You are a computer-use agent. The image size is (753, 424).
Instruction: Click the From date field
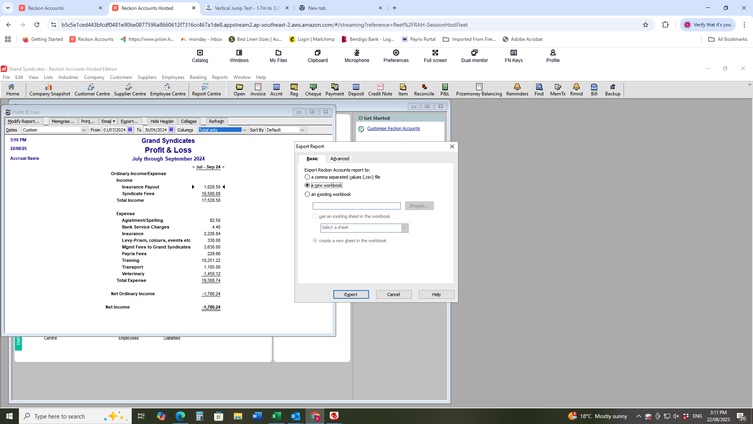coord(114,130)
